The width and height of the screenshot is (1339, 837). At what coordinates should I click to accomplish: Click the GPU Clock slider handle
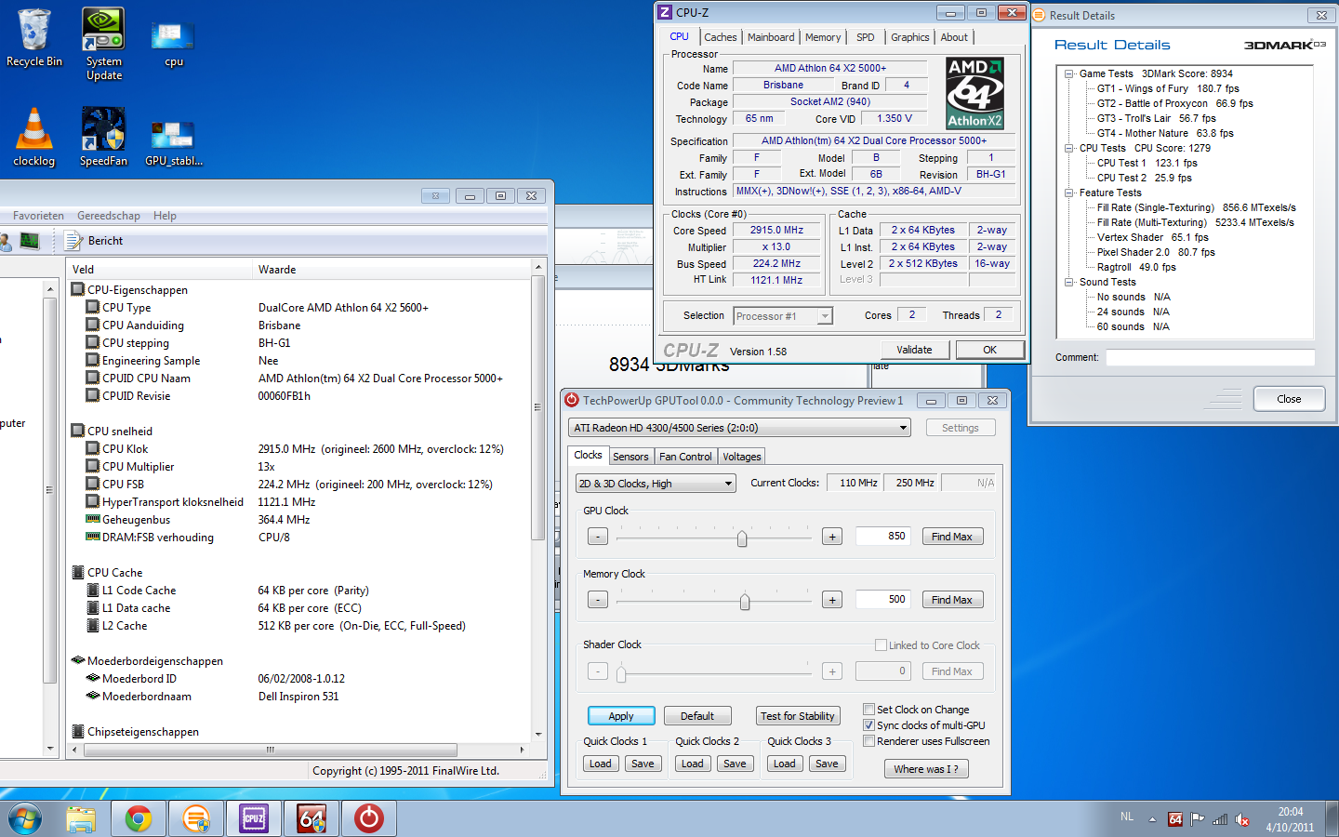(x=742, y=538)
